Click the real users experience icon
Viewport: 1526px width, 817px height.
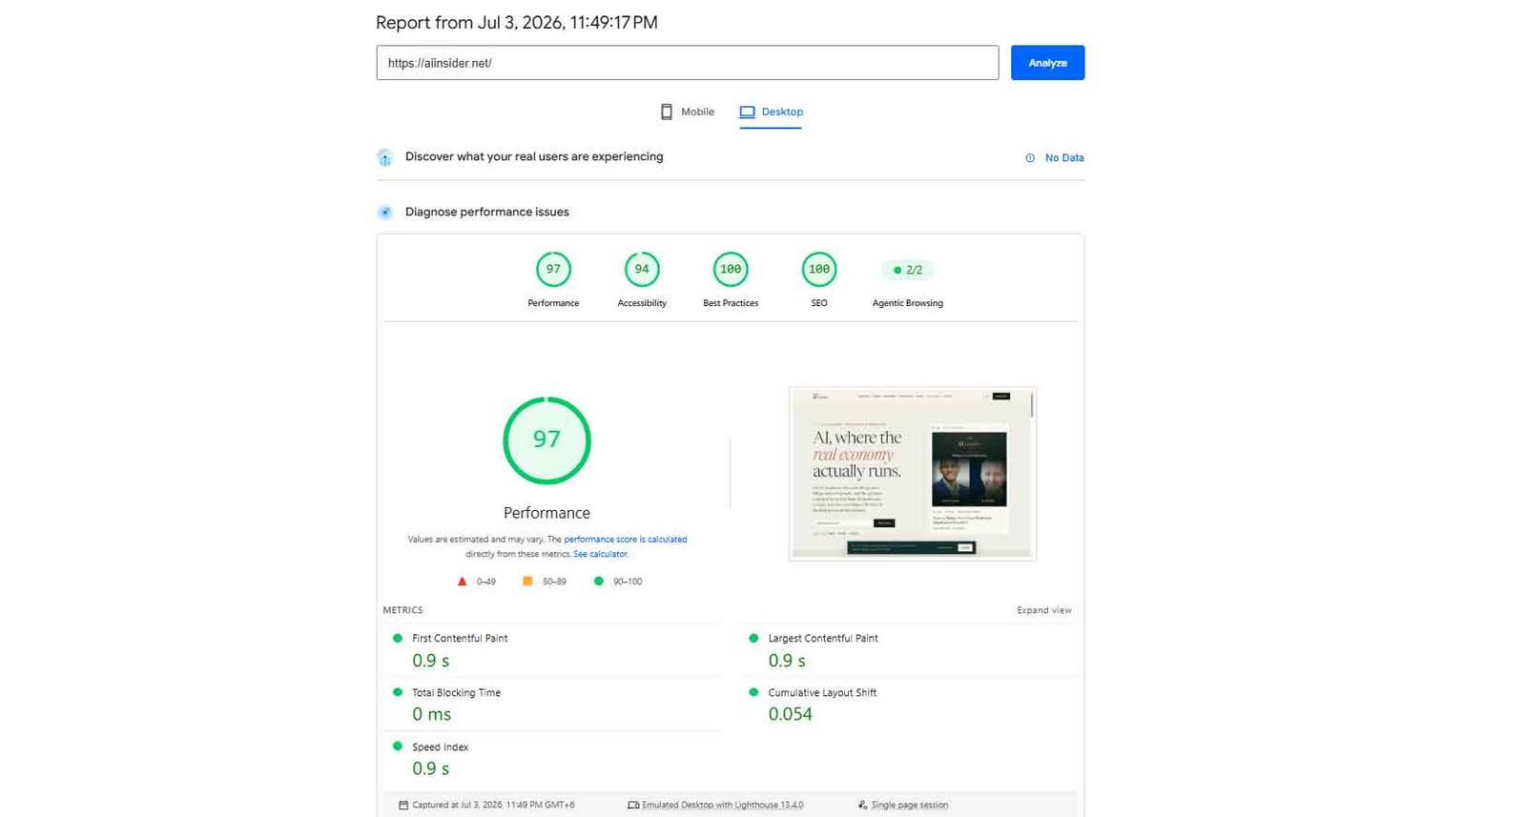coord(384,157)
